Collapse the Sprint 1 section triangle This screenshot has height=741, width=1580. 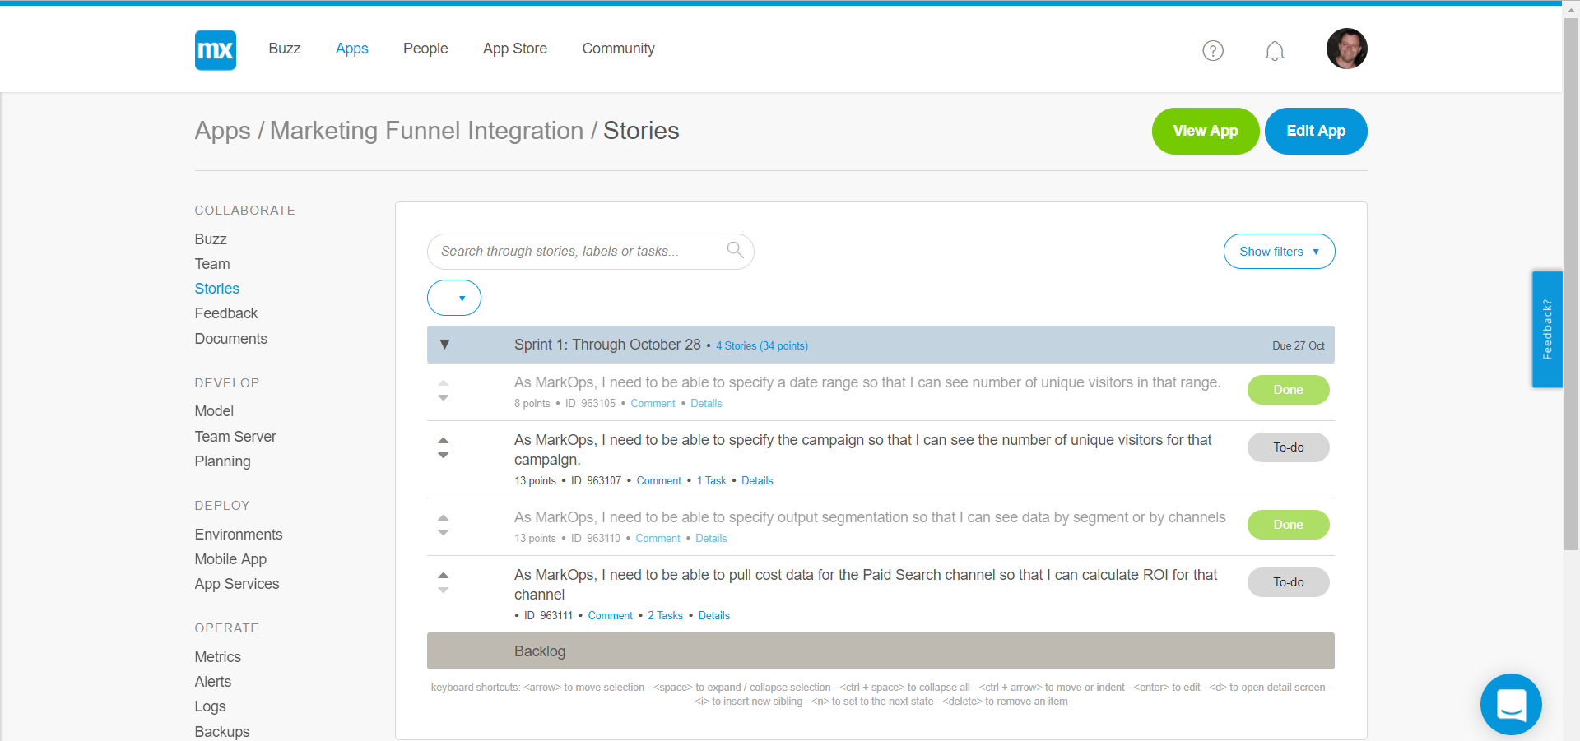click(x=444, y=345)
